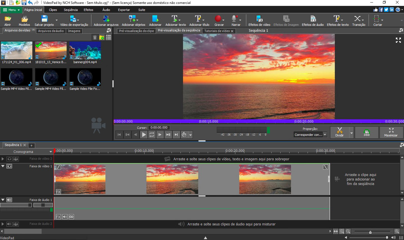The image size is (404, 240).
Task: Click the Cortar scissors icon
Action: pyautogui.click(x=377, y=18)
